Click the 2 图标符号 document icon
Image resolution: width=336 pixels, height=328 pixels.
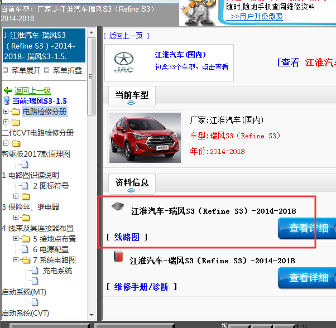coord(25,186)
